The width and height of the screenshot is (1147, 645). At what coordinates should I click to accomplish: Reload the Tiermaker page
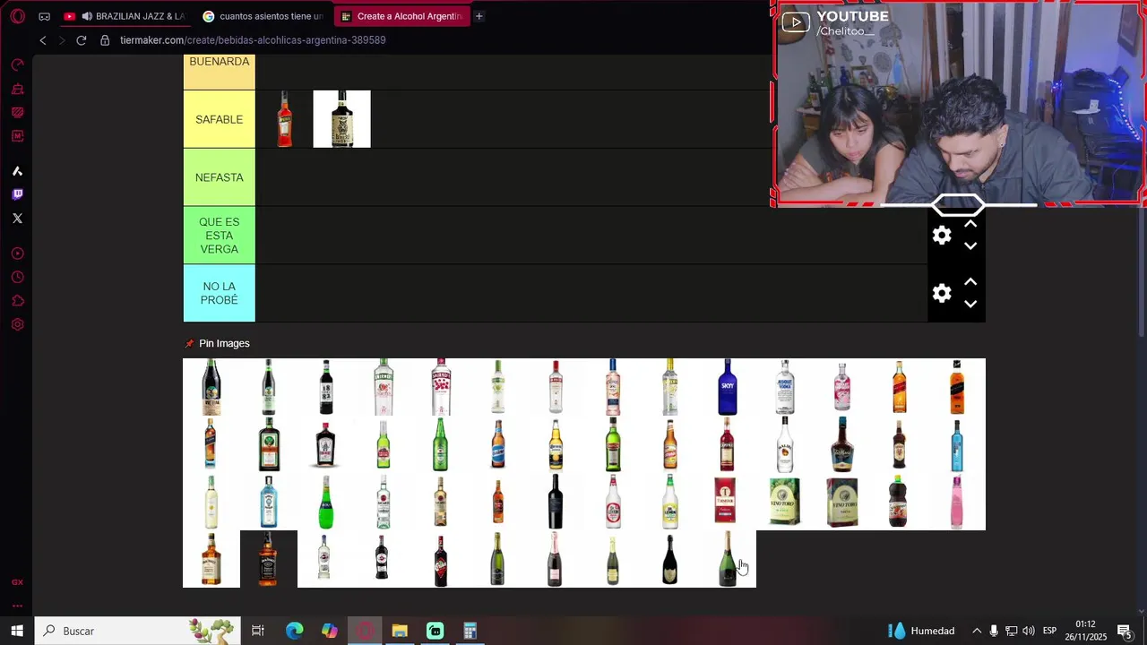[x=81, y=40]
